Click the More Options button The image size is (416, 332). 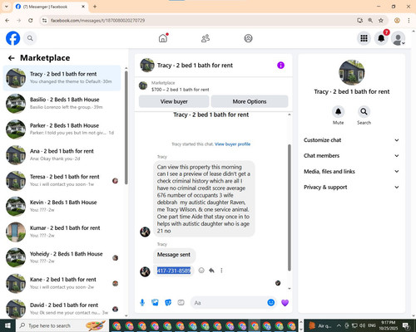click(x=250, y=101)
